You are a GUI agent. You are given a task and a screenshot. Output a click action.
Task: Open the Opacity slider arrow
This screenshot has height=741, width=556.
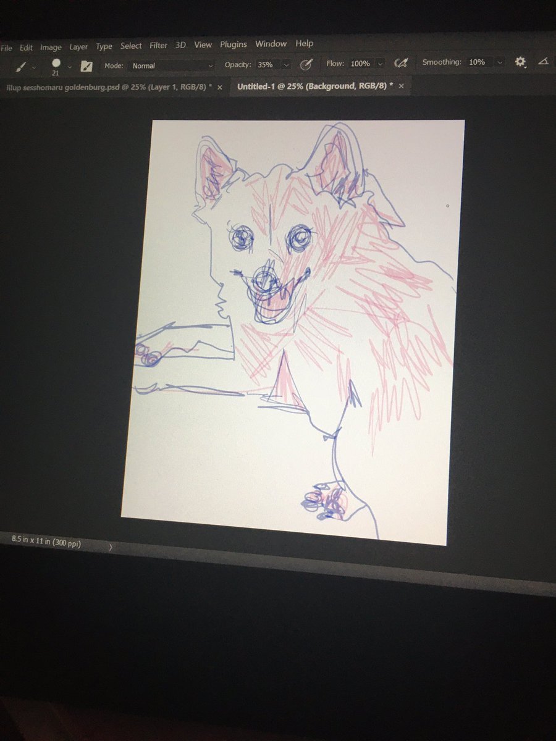(x=287, y=64)
